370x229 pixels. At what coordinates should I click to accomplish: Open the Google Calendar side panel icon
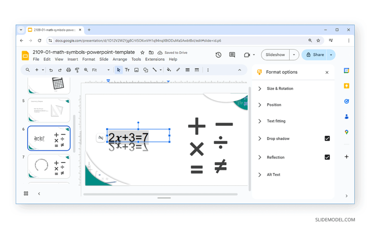pos(347,71)
